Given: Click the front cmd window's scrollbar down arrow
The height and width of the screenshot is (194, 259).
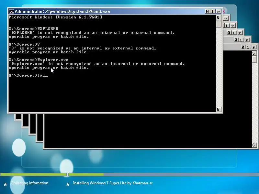Looking at the screenshot, I should 219,110.
